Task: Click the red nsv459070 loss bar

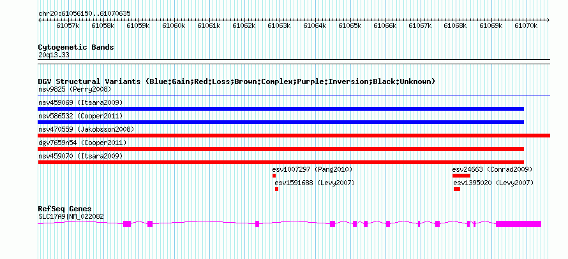Action: (x=281, y=162)
